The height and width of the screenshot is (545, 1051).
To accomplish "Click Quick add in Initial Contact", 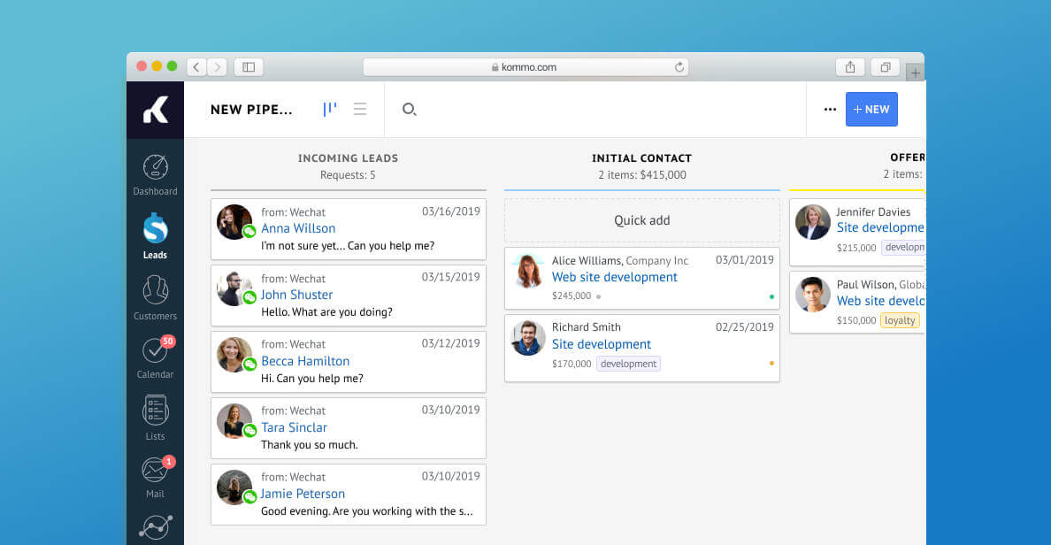I will click(641, 220).
